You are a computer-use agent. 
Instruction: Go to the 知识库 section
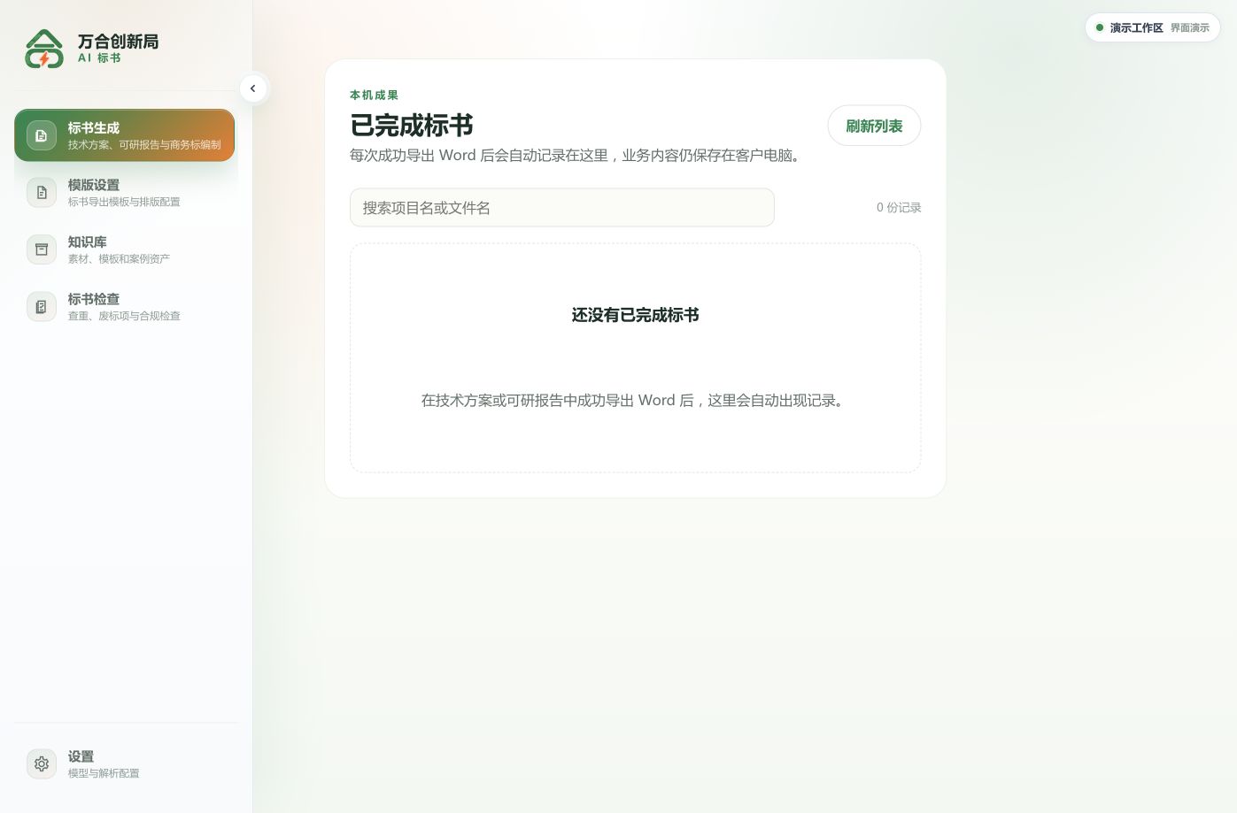click(x=124, y=249)
